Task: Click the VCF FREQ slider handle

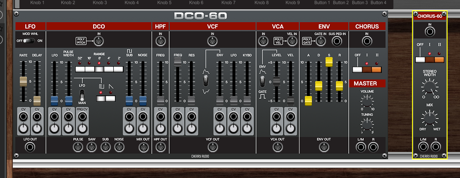Action: [x=178, y=62]
